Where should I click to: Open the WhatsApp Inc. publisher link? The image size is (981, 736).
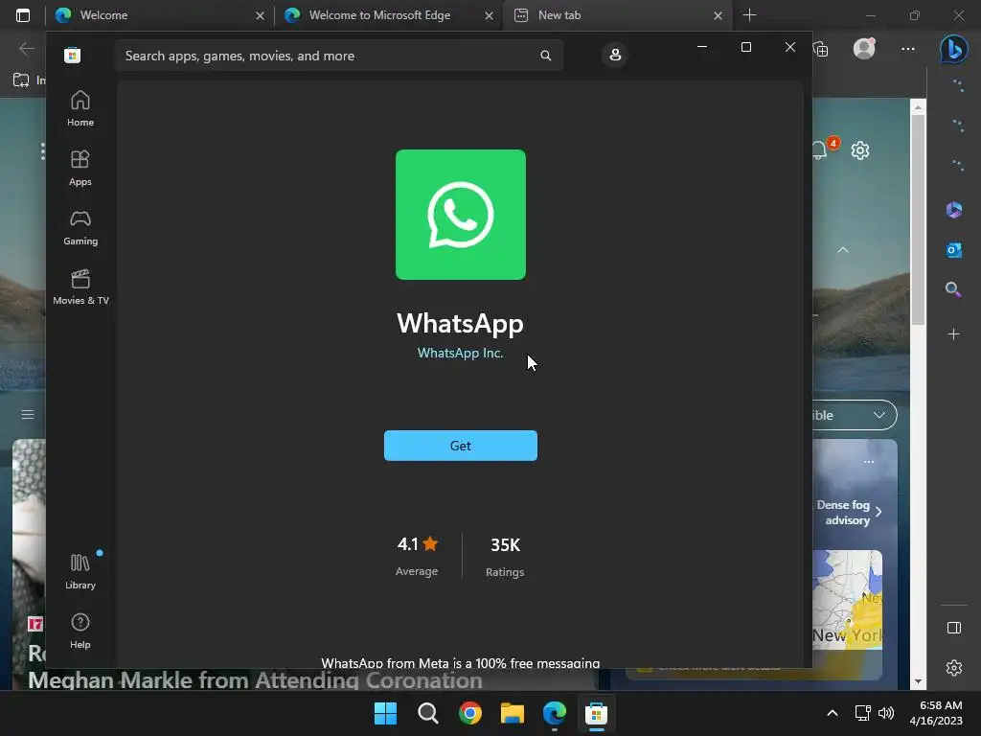tap(461, 353)
